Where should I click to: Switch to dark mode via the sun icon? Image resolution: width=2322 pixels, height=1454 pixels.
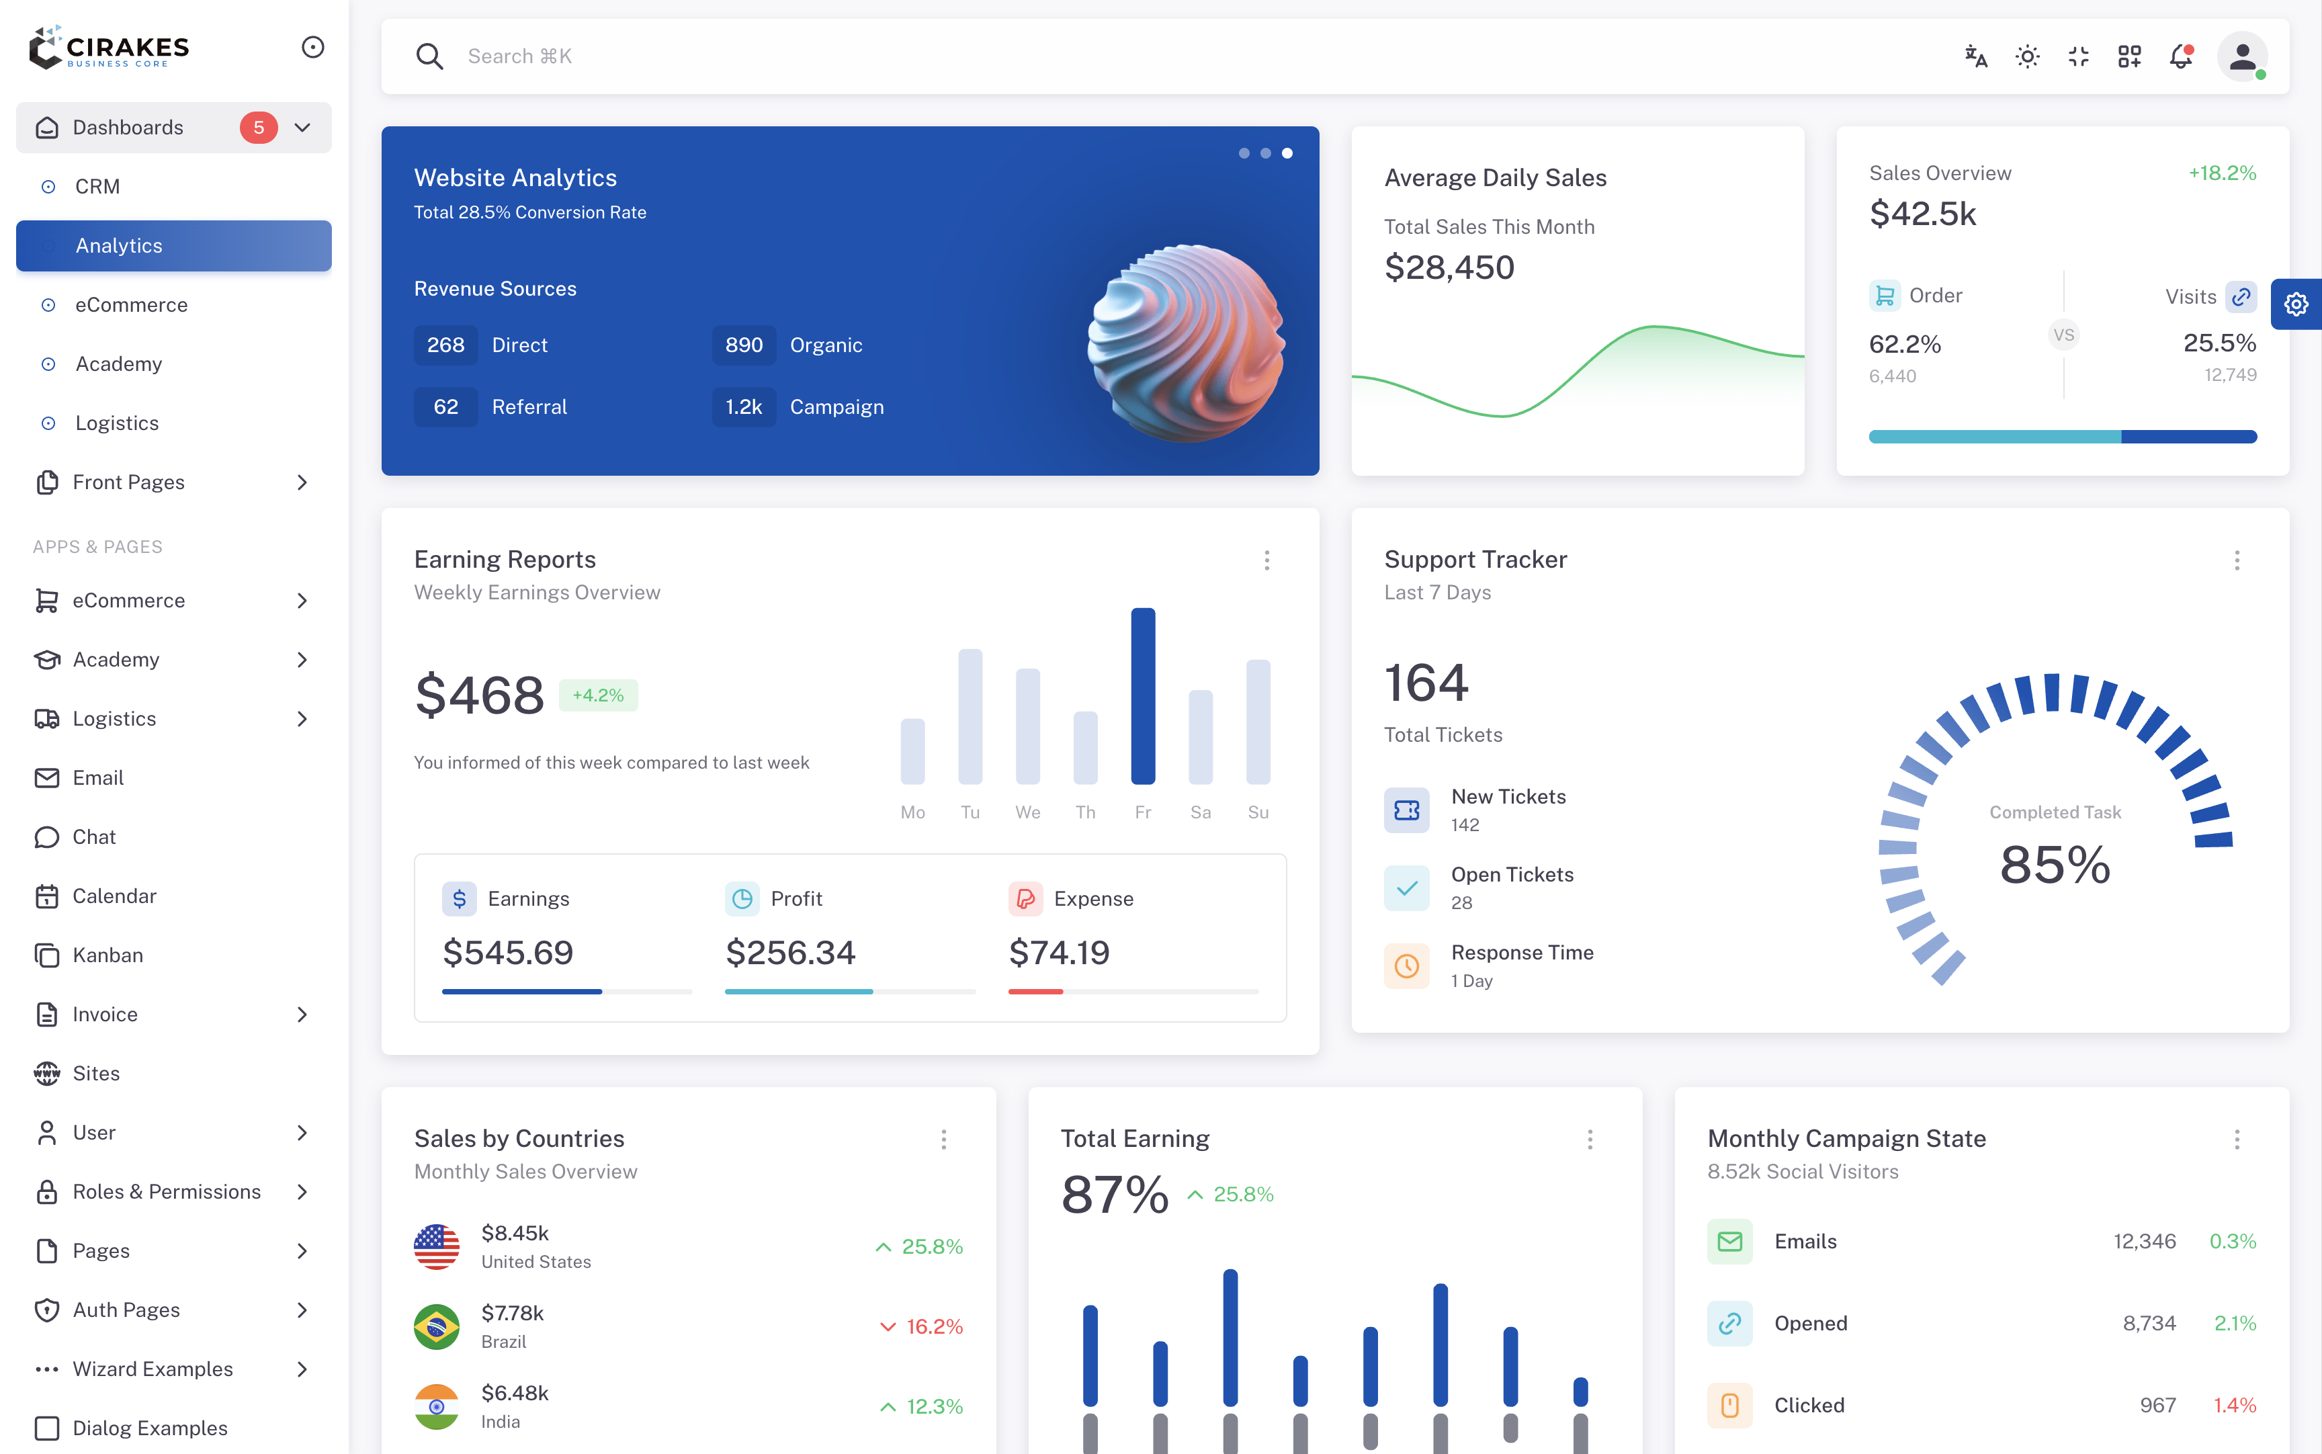[x=2027, y=56]
